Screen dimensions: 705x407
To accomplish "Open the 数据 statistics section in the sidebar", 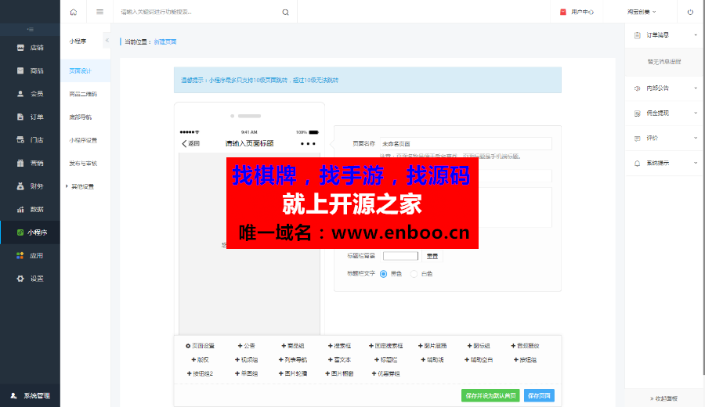I will tap(30, 209).
